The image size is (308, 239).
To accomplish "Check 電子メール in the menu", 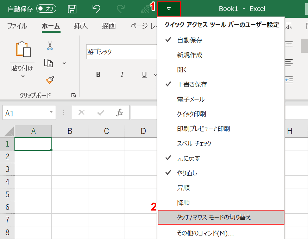I will click(221, 99).
